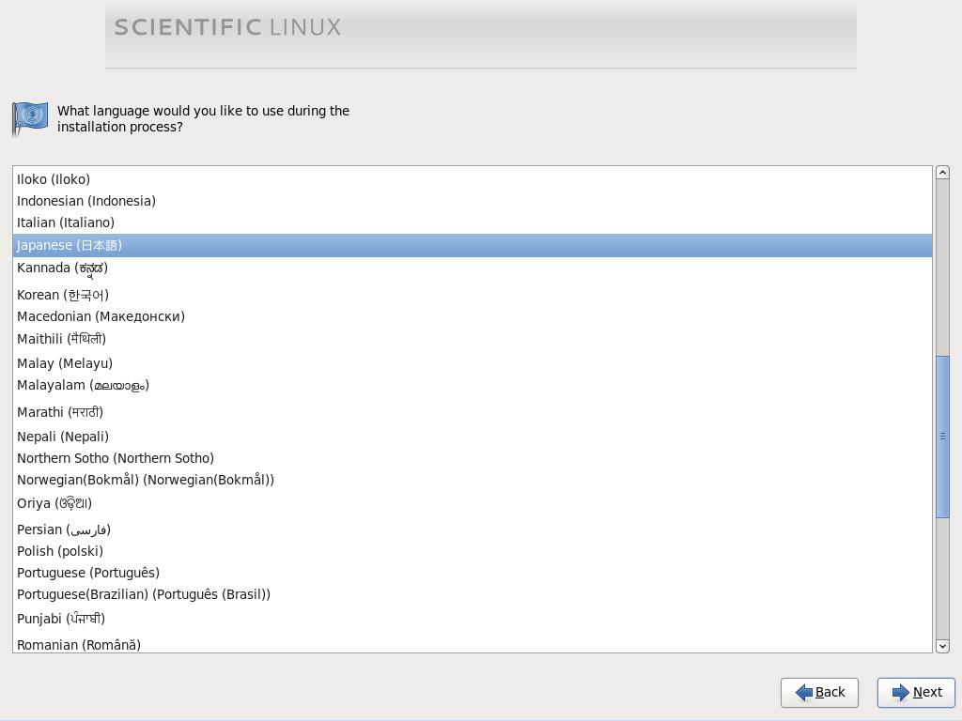Choose Marathi language row
962x721 pixels.
[473, 412]
